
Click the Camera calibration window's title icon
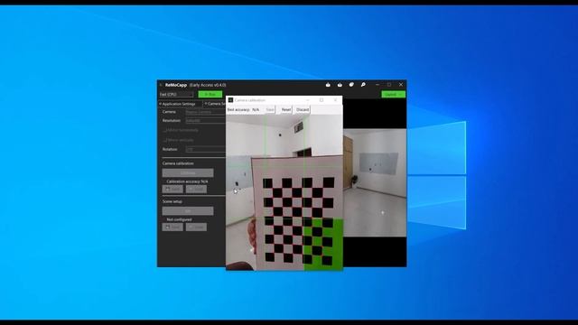[231, 100]
